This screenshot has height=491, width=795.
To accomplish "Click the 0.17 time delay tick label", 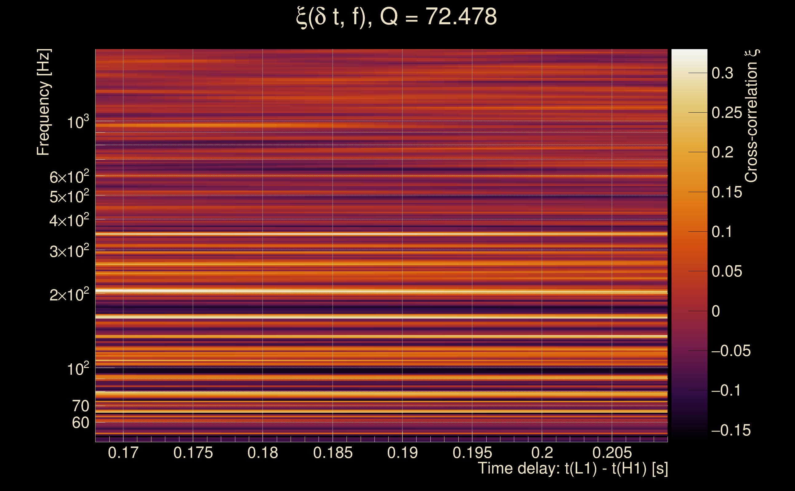I will point(123,452).
